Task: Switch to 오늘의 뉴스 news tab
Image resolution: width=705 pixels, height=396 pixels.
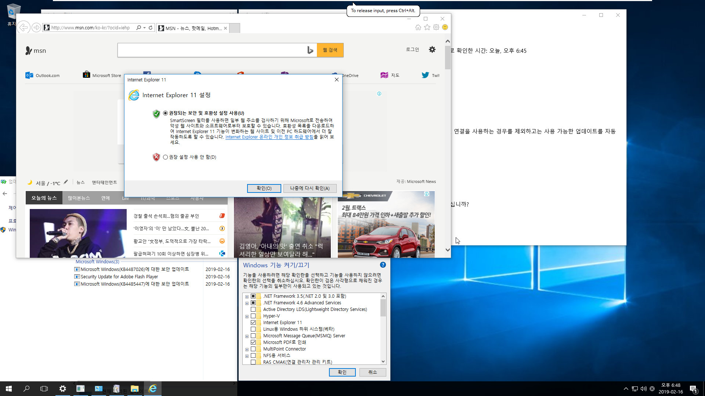Action: (44, 198)
